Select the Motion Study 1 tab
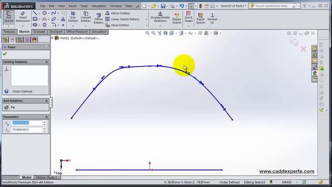 [x=46, y=177]
